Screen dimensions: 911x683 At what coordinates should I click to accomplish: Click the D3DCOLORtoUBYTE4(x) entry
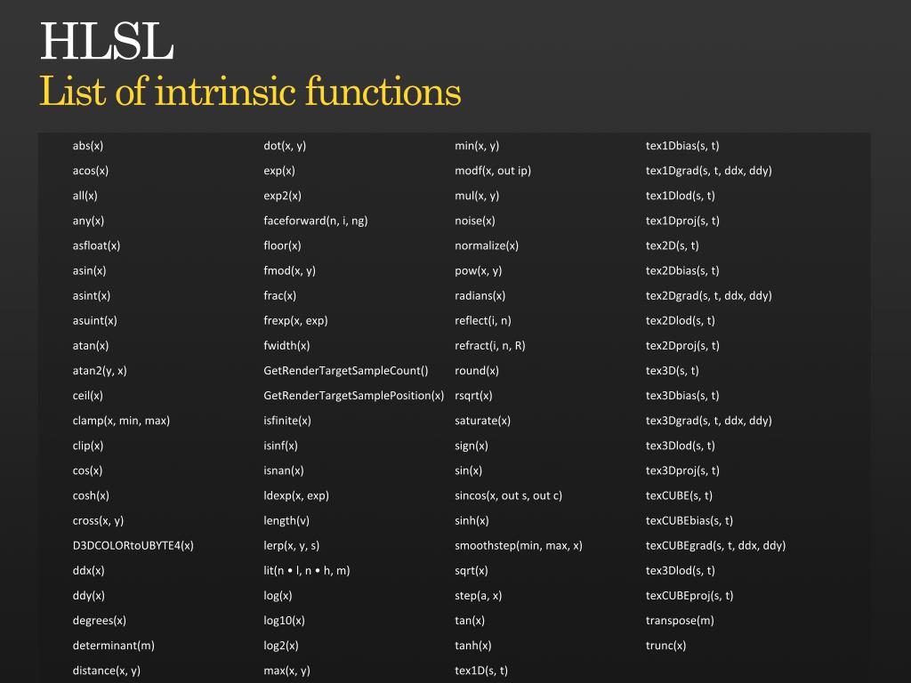(x=133, y=546)
